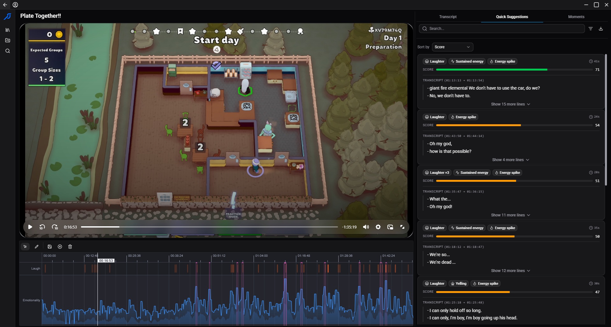This screenshot has height=327, width=611.
Task: Open the filter icon beside search
Action: [591, 29]
